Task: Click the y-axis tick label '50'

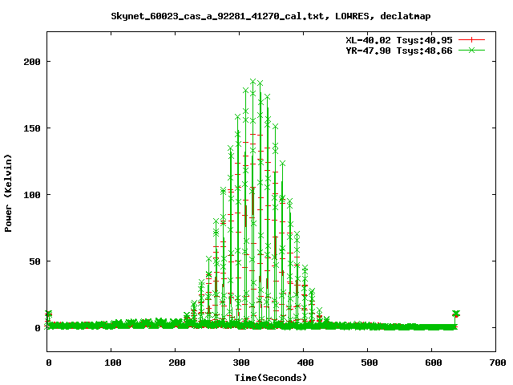Action: coord(34,261)
